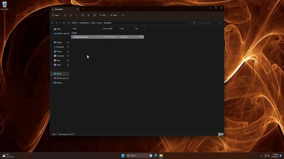Open the View dropdown

(x=114, y=15)
